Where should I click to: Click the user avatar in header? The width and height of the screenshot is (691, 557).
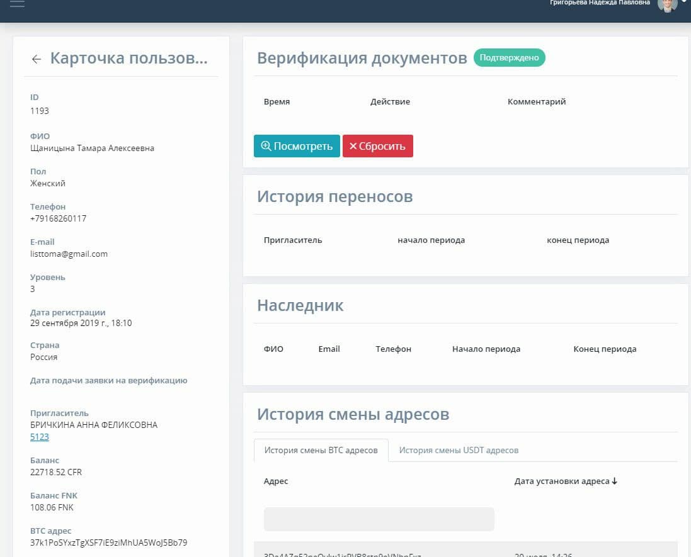coord(667,4)
